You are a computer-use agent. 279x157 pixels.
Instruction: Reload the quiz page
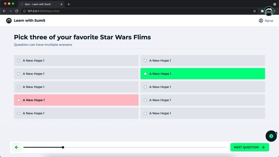[17, 11]
